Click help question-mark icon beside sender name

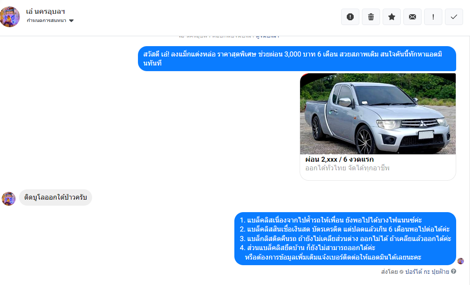pos(454,271)
